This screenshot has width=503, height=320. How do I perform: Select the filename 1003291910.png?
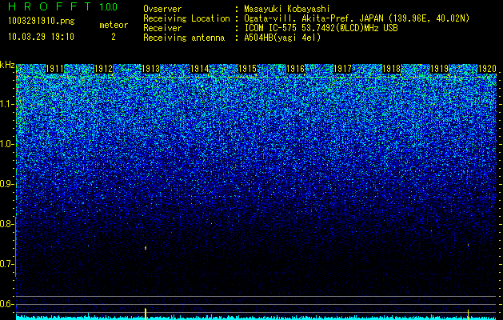(x=42, y=21)
